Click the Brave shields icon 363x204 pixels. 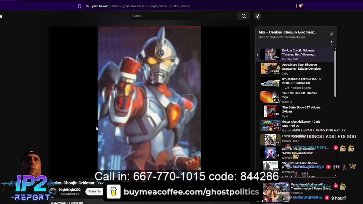pyautogui.click(x=301, y=6)
